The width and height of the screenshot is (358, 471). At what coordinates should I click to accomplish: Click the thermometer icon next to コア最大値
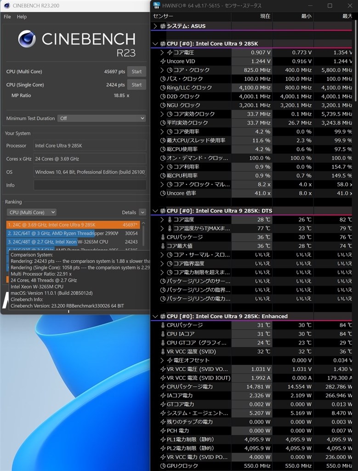tap(163, 246)
